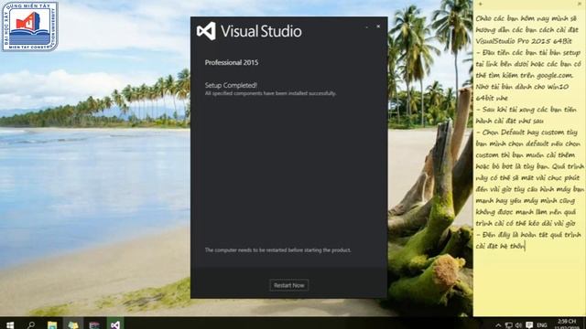Place cursor in the sticky note text
The image size is (586, 329).
[529, 132]
